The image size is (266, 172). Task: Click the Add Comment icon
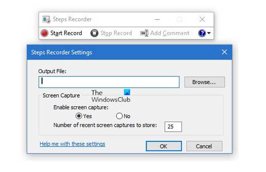coord(145,33)
